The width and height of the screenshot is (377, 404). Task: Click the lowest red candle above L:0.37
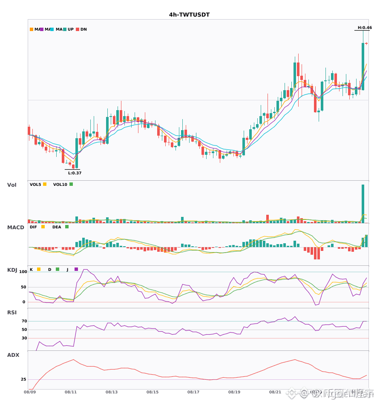73,166
